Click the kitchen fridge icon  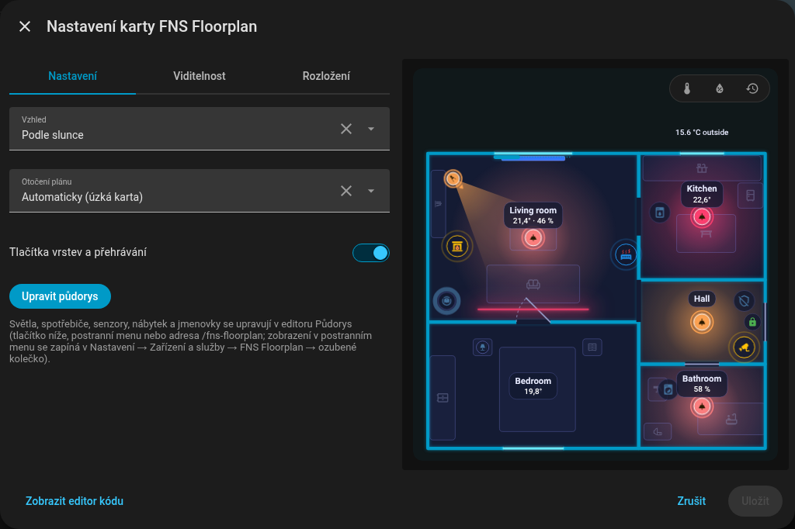pyautogui.click(x=751, y=195)
